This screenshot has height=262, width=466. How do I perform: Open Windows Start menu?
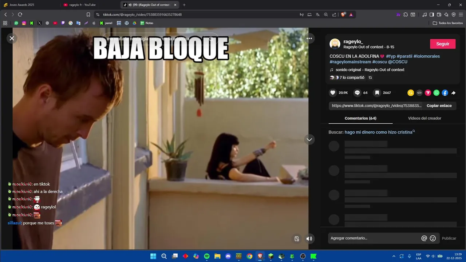(153, 256)
